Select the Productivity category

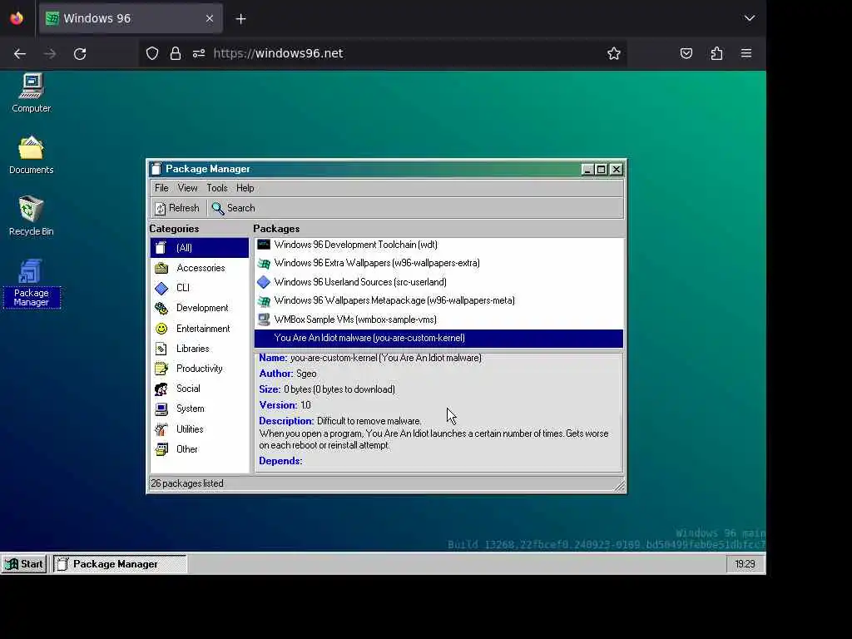200,369
